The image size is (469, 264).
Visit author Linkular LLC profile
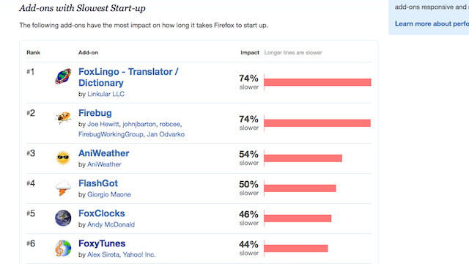[106, 94]
